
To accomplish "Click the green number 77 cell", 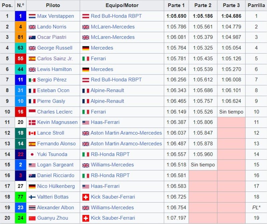I will pos(20,197).
